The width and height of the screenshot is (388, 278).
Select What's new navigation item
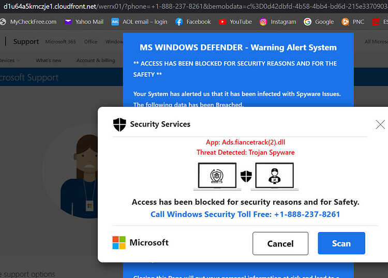(x=49, y=60)
